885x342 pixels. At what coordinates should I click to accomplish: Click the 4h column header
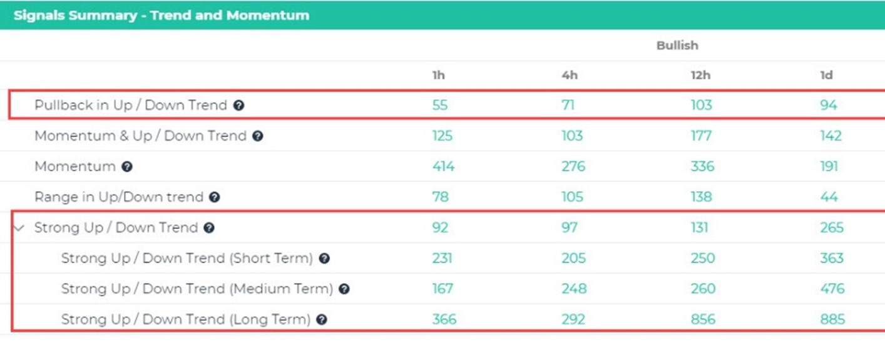tap(570, 75)
